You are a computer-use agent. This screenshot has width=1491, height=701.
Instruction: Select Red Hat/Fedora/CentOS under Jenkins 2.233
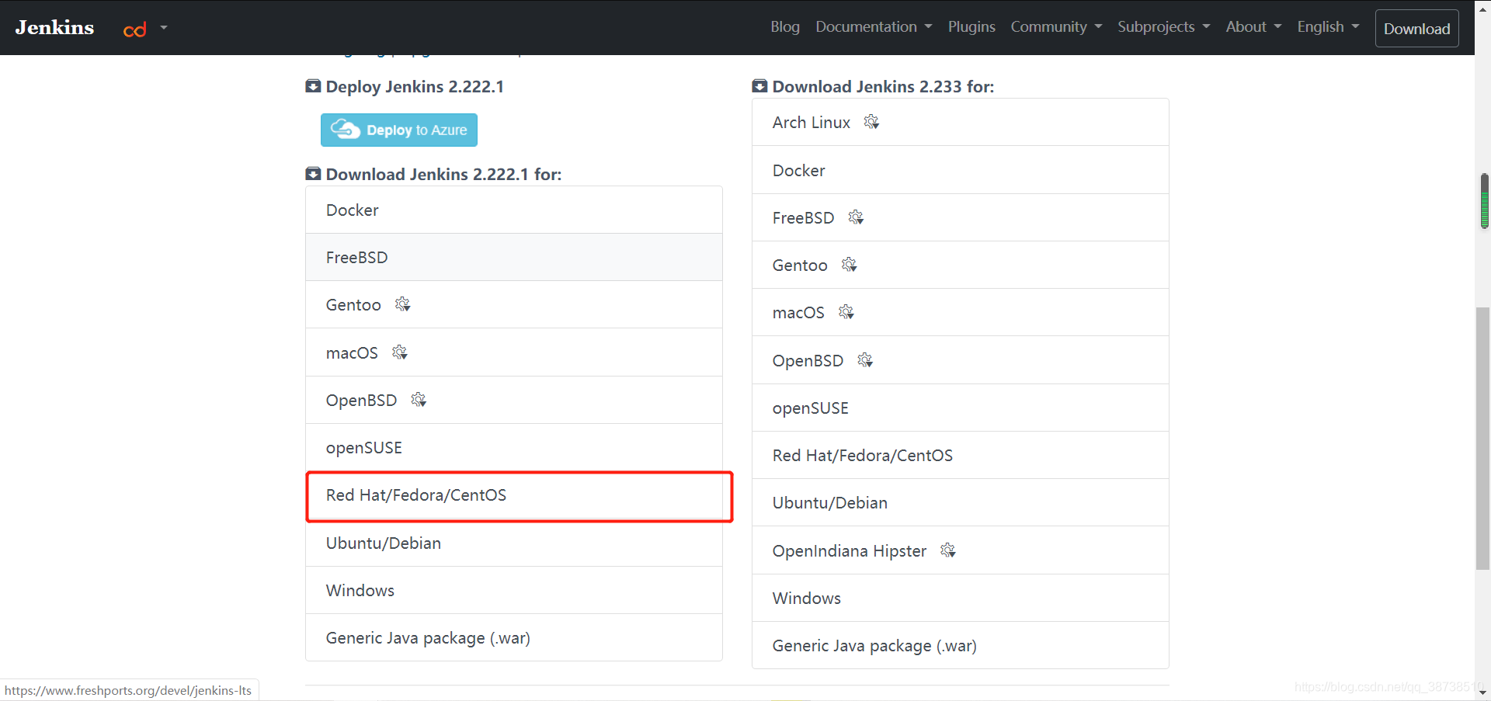pos(961,456)
